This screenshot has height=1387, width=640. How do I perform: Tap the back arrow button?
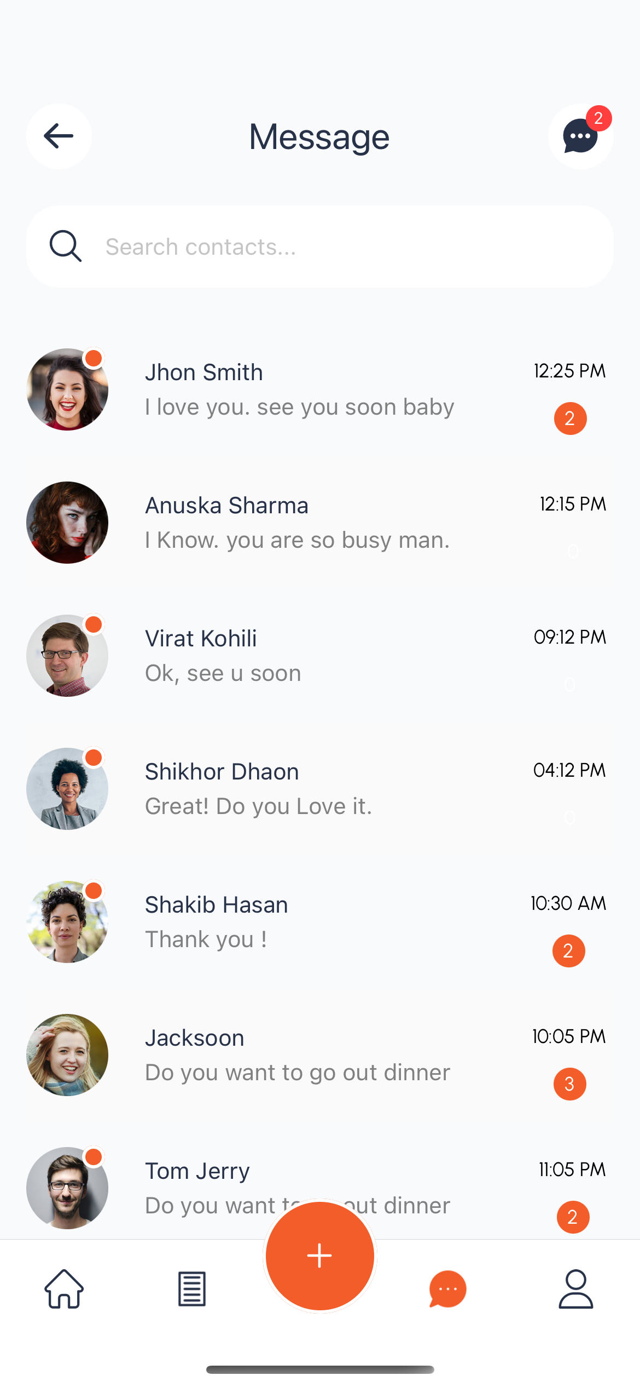click(59, 136)
